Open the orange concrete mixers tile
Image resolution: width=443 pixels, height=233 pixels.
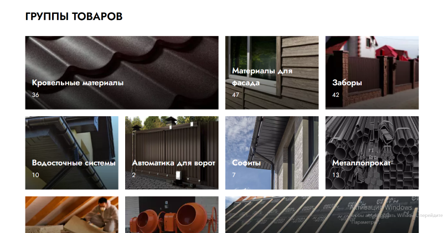(172, 215)
